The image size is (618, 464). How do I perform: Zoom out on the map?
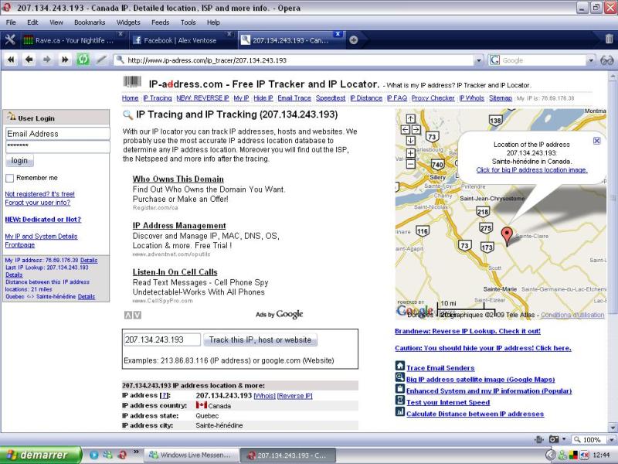click(410, 164)
